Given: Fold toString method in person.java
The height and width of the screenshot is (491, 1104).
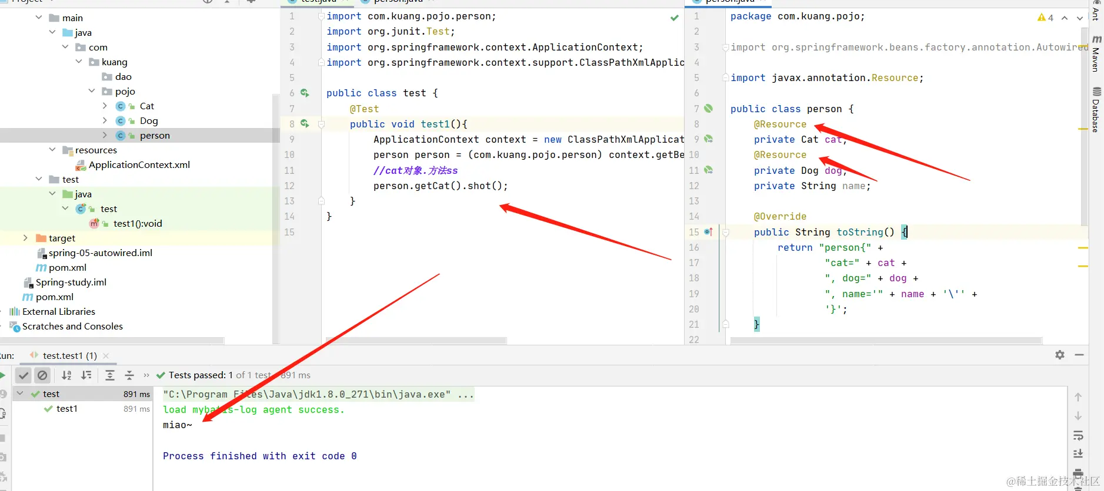Looking at the screenshot, I should click(726, 232).
